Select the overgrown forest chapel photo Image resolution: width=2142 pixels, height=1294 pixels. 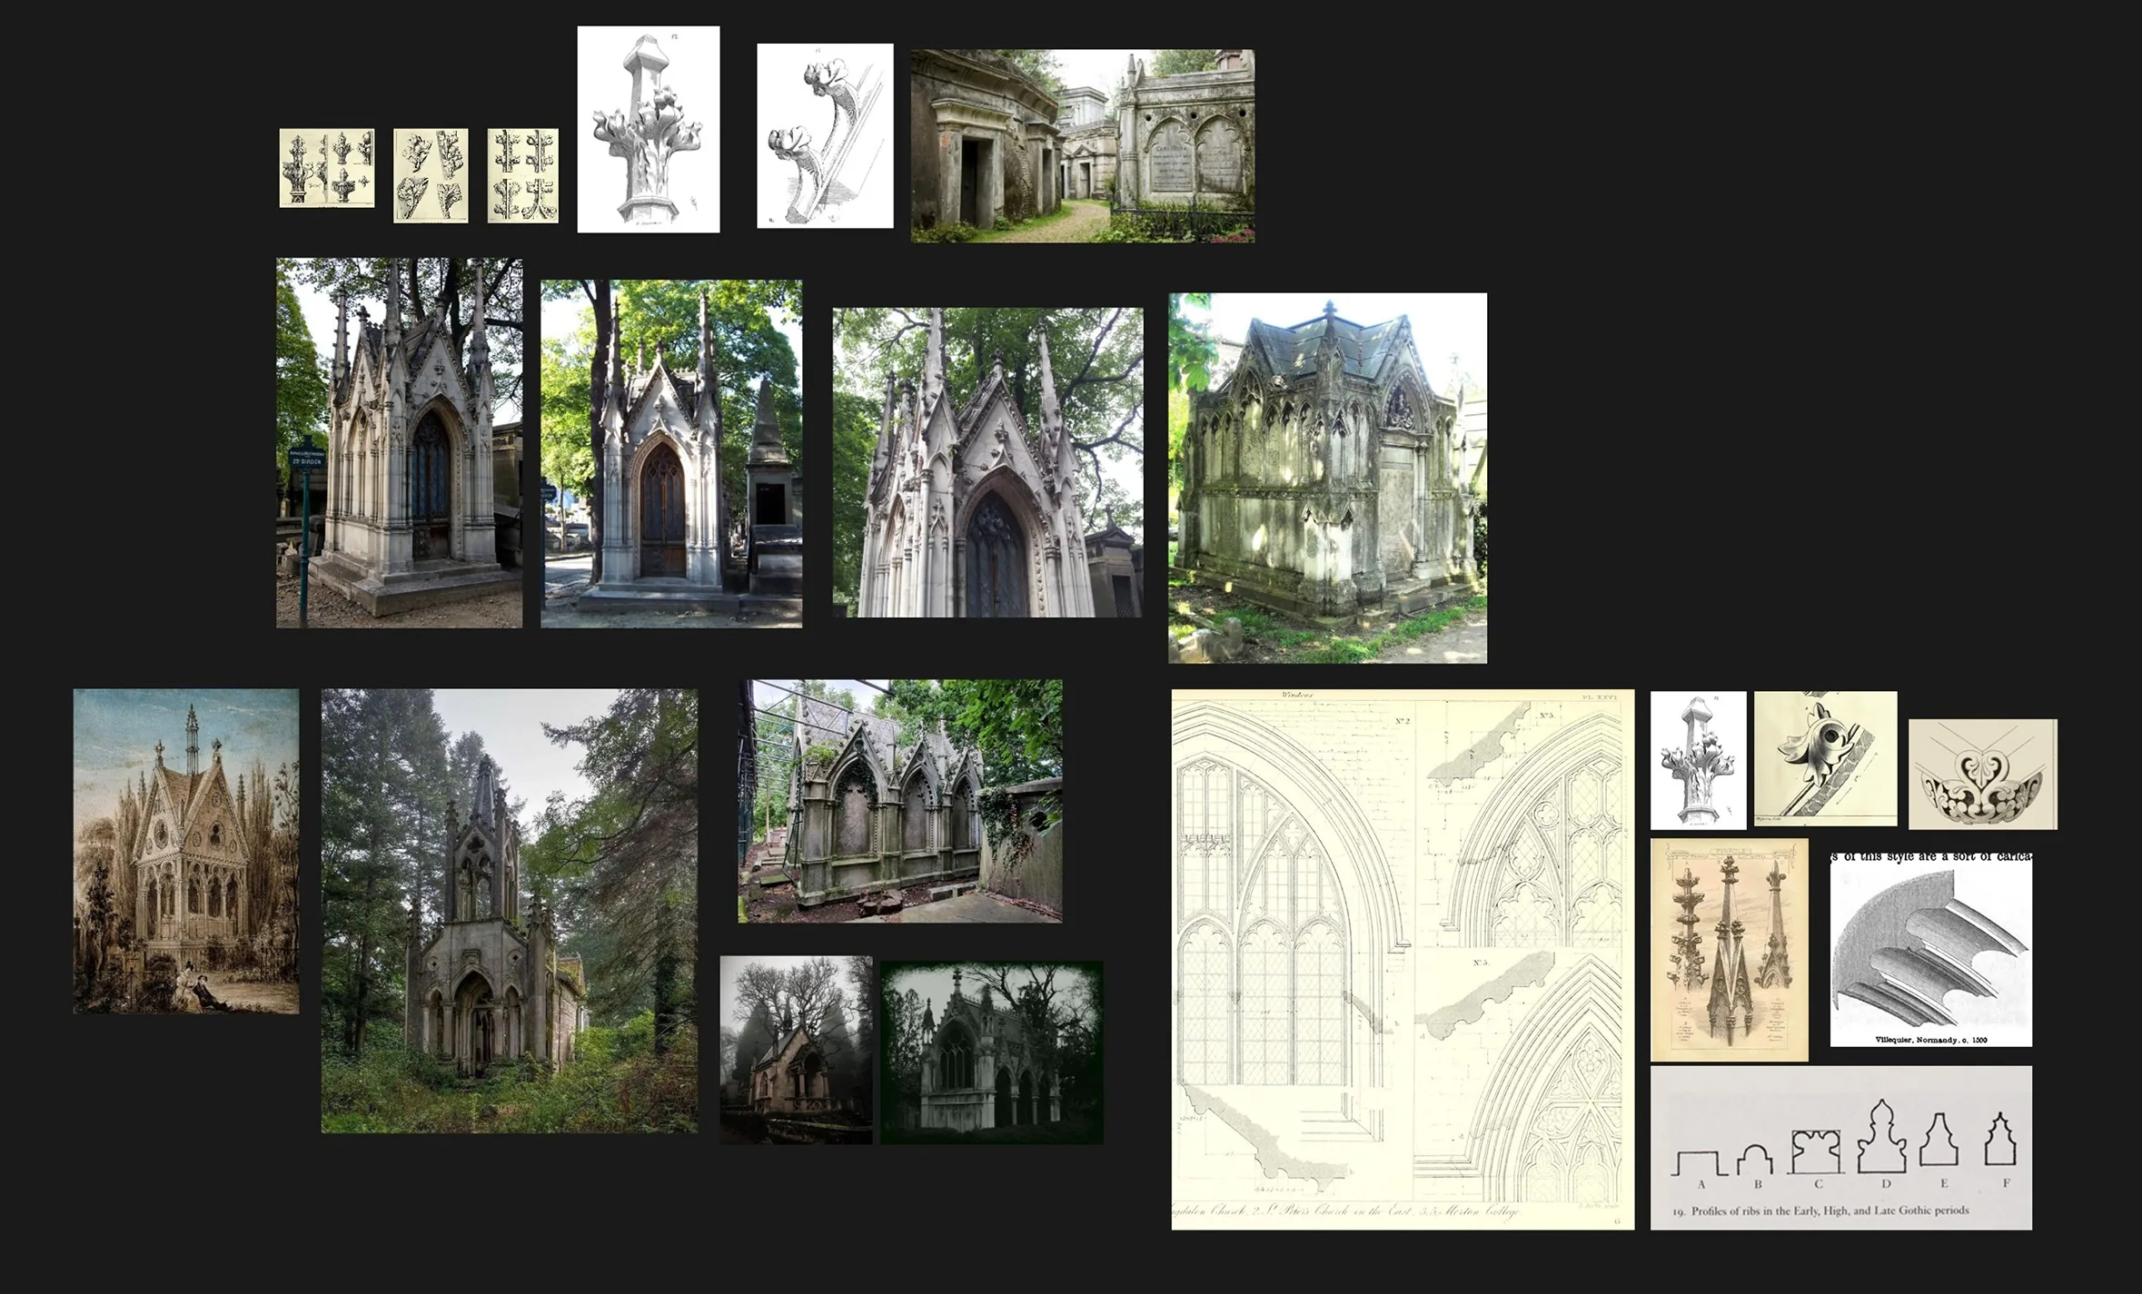coord(510,911)
